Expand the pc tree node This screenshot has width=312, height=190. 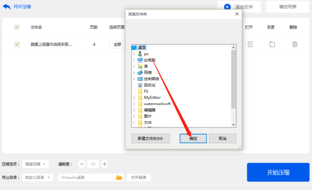(x=134, y=54)
